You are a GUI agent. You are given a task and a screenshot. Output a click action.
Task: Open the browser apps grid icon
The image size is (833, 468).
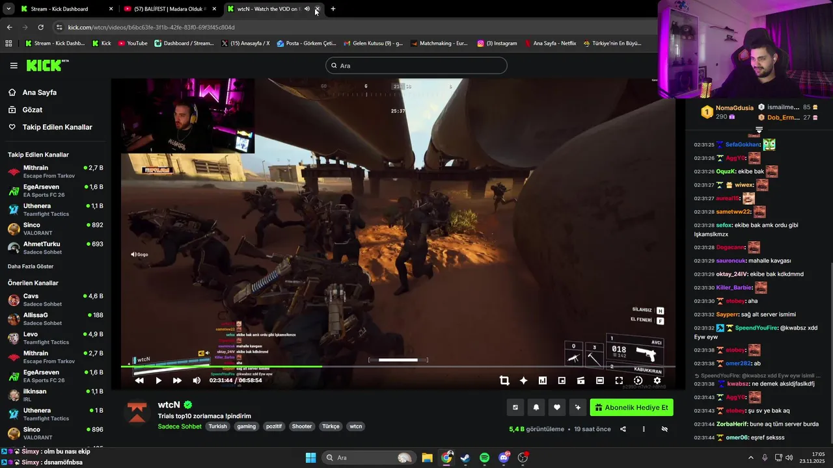8,44
